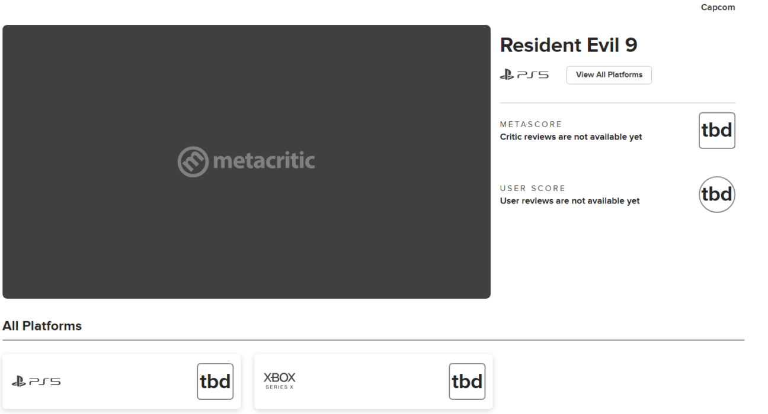Screen dimensions: 768x414
Task: Click the Capcom developer link
Action: point(718,7)
